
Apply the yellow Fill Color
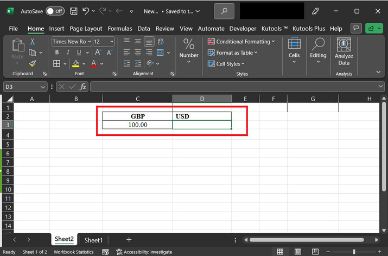76,63
